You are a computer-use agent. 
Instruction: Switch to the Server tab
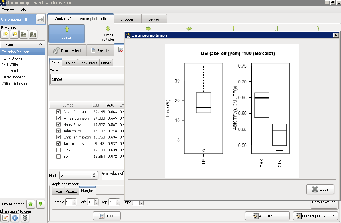154,19
